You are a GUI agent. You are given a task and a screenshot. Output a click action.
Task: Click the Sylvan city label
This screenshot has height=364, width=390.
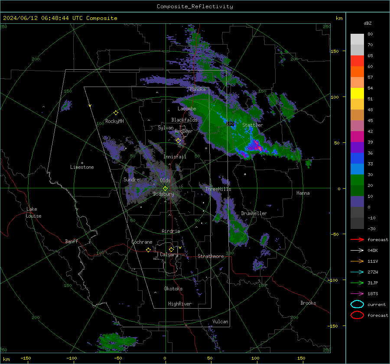pos(166,128)
